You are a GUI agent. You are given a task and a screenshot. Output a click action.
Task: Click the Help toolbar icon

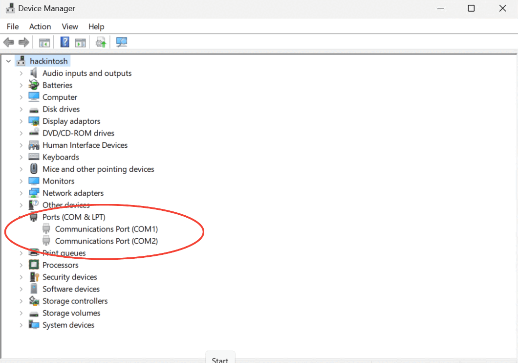[65, 42]
